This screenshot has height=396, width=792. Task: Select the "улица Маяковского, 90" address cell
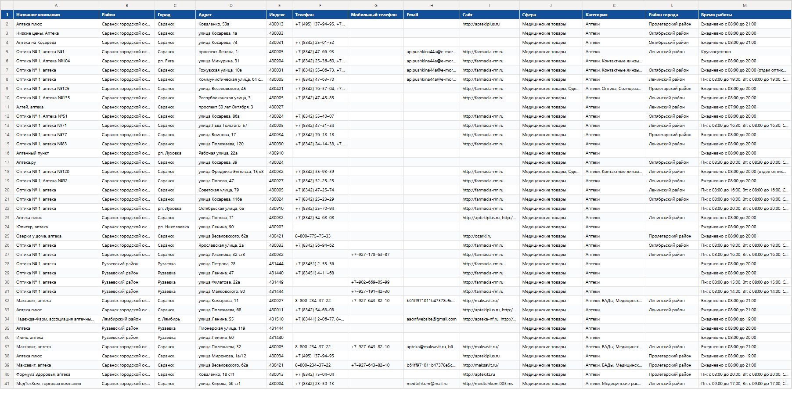point(231,291)
